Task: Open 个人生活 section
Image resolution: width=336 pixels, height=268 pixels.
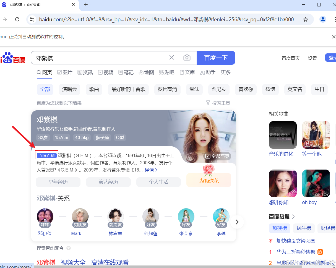Action: pos(158,182)
